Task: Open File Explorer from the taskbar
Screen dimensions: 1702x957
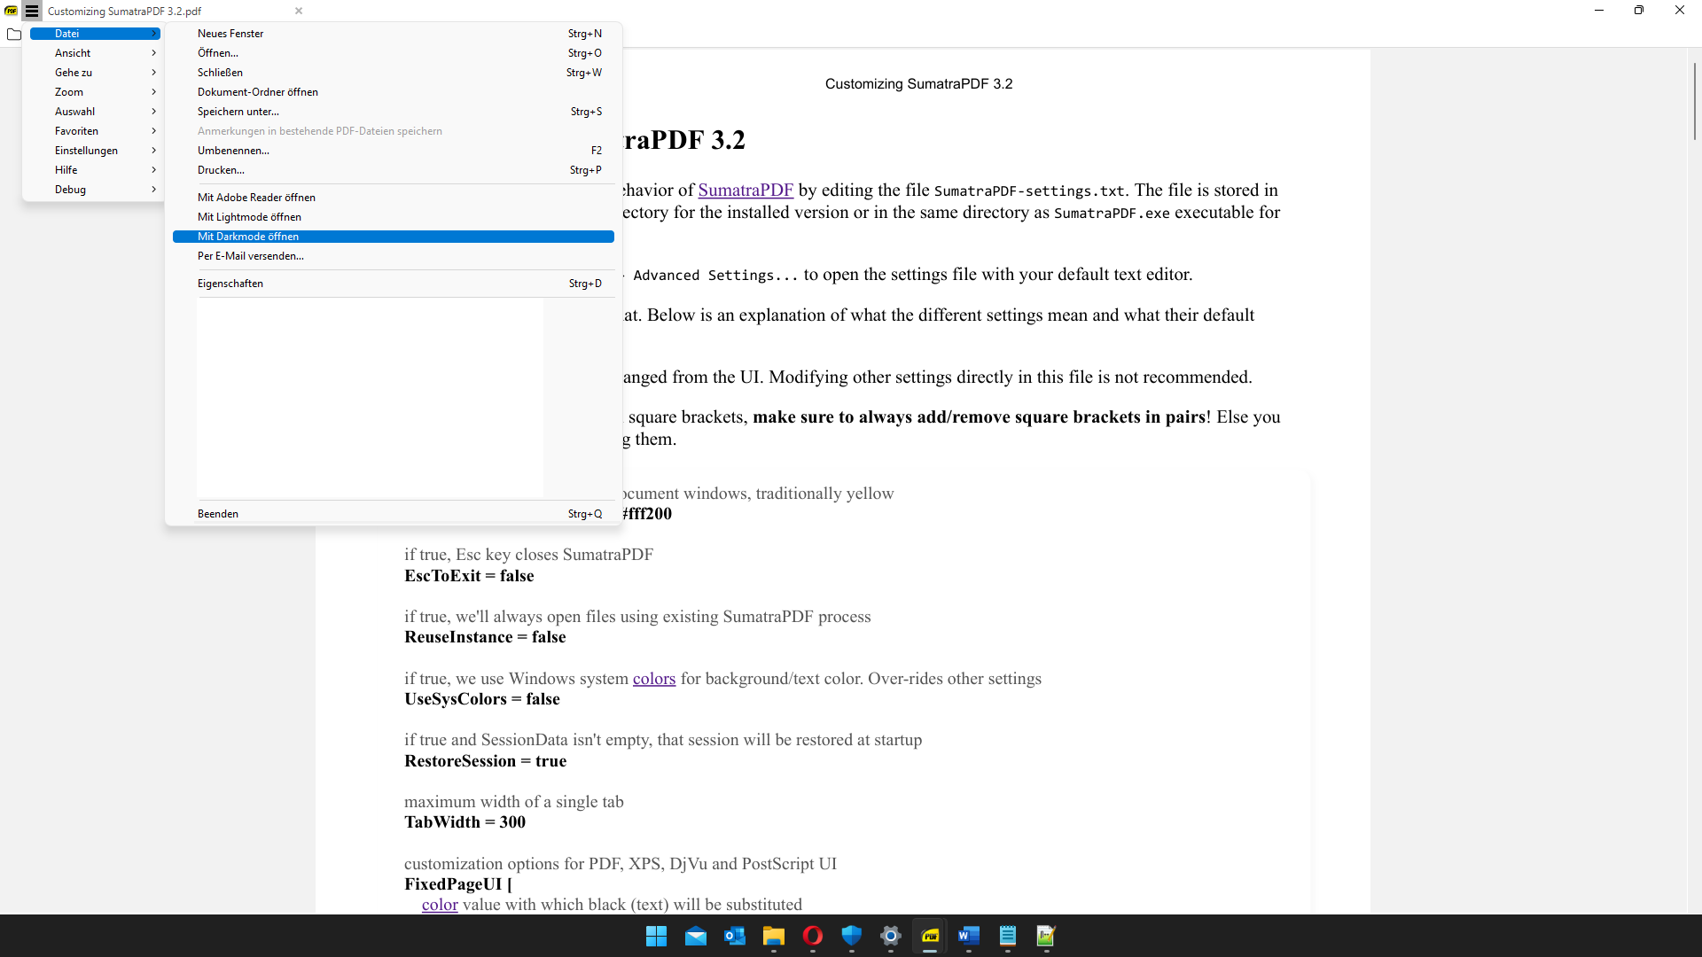Action: pyautogui.click(x=774, y=937)
